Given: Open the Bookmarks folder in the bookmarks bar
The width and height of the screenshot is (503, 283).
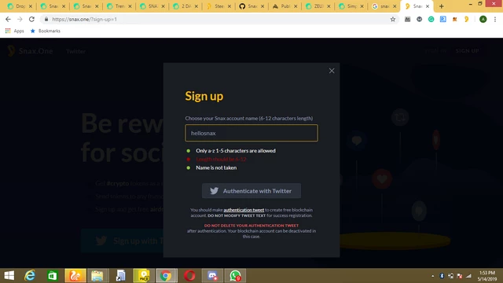Looking at the screenshot, I should (46, 31).
